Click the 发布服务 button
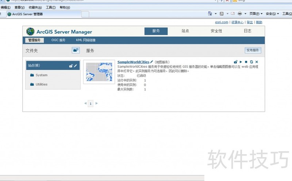The height and width of the screenshot is (181, 292). [253, 50]
